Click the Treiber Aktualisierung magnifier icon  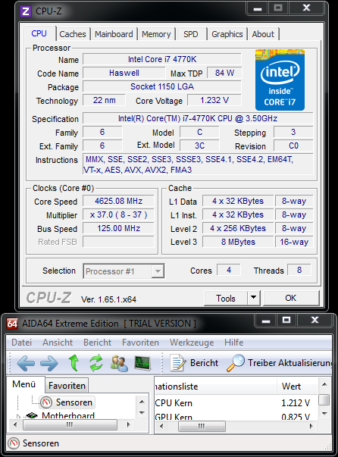click(x=236, y=363)
